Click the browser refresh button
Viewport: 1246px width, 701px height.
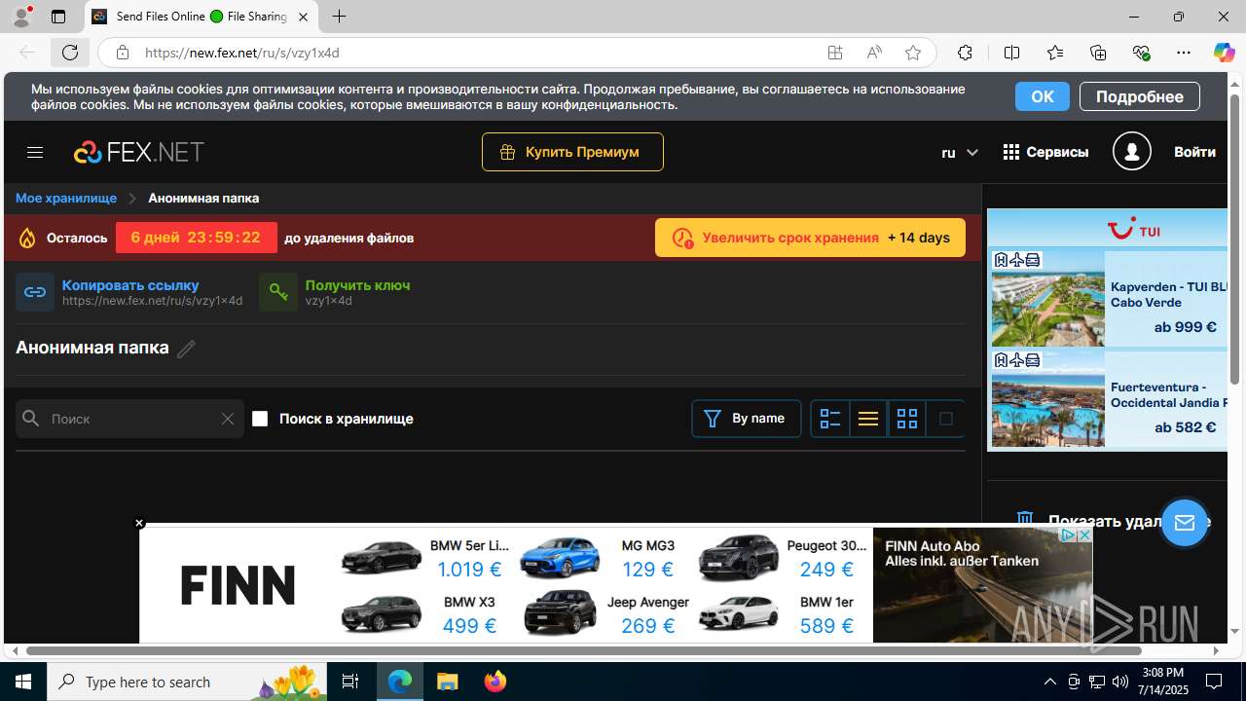pyautogui.click(x=70, y=53)
